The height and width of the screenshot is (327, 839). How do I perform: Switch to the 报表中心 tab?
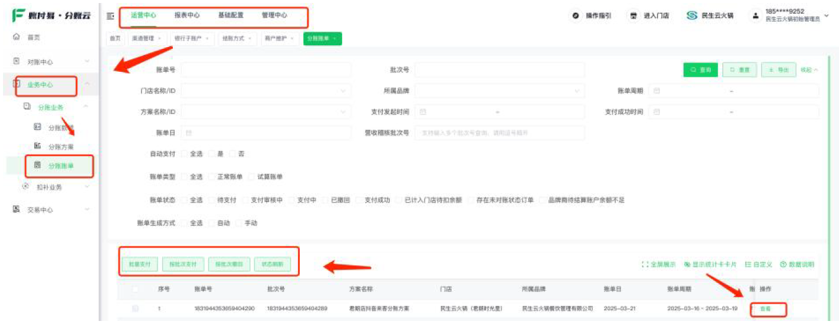pyautogui.click(x=187, y=16)
